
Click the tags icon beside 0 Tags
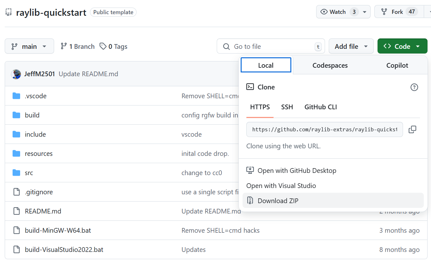coord(103,46)
